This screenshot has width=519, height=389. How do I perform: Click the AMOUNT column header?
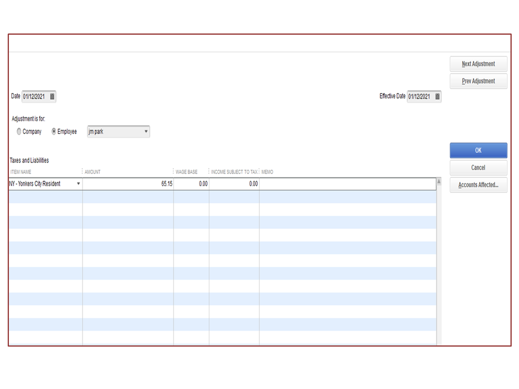click(92, 172)
